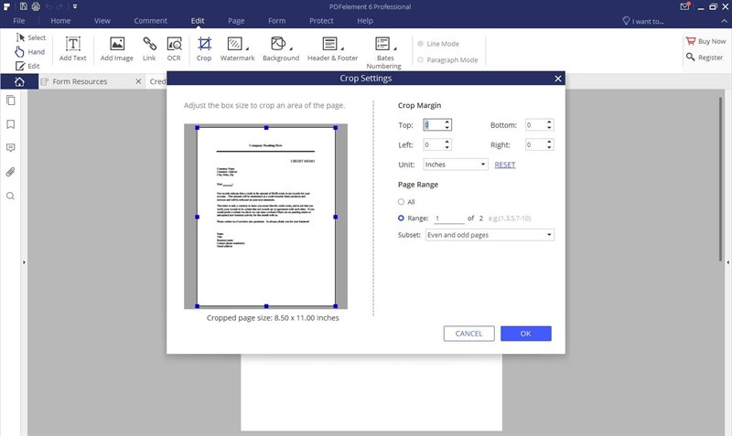
Task: Open the search sidebar panel
Action: pos(10,196)
